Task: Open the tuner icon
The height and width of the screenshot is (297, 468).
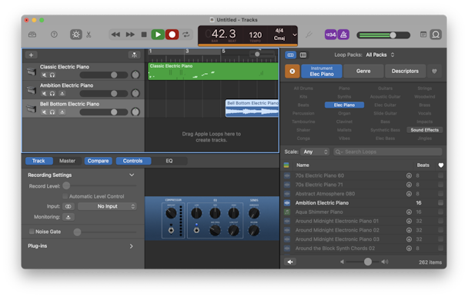Action: coord(309,35)
